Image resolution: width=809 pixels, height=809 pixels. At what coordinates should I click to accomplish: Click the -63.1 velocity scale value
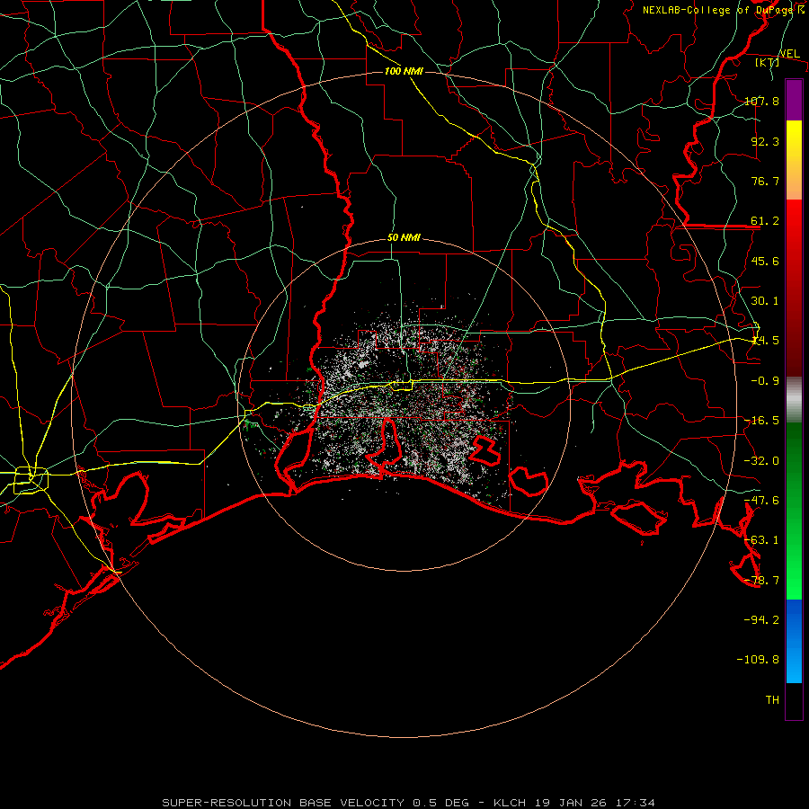762,540
